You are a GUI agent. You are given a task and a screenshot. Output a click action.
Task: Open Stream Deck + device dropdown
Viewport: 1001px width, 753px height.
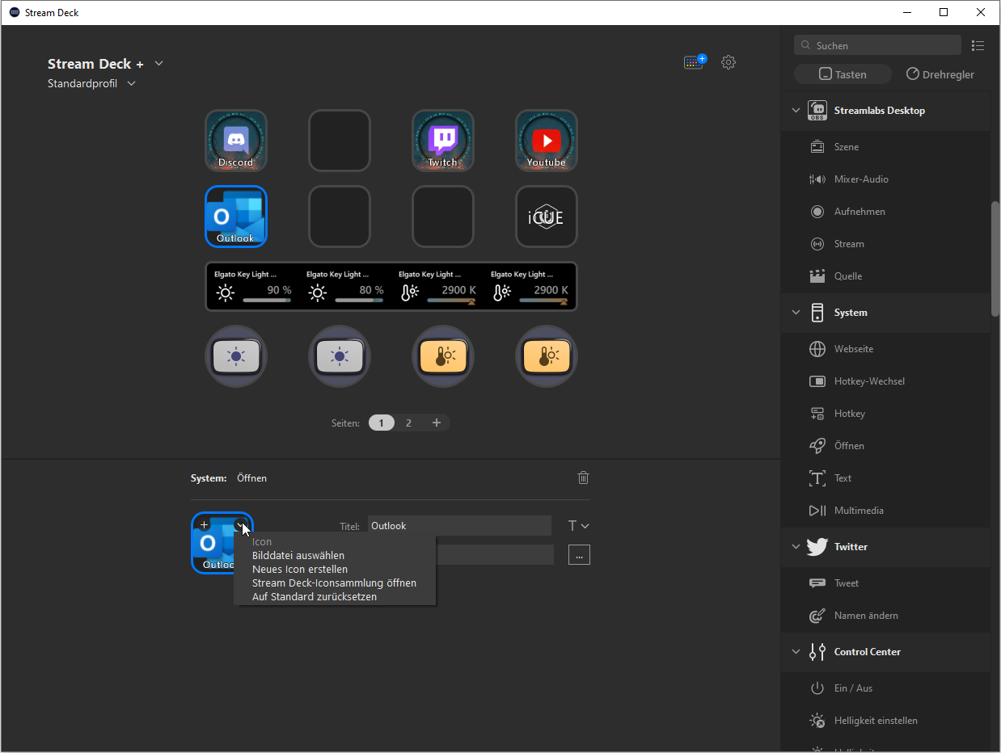tap(159, 64)
